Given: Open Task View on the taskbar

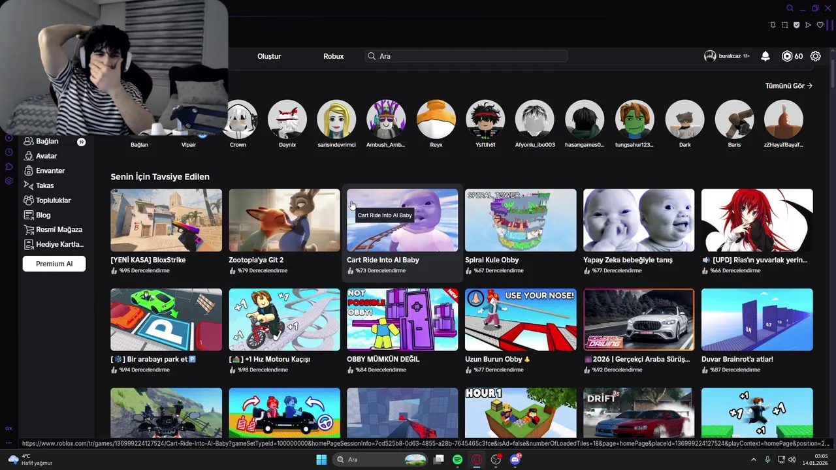Looking at the screenshot, I should [x=439, y=460].
